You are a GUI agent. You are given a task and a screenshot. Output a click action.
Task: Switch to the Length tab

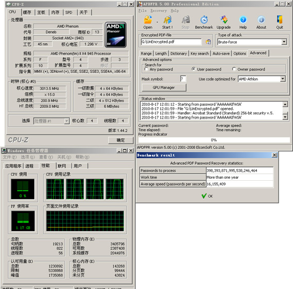coord(161,54)
